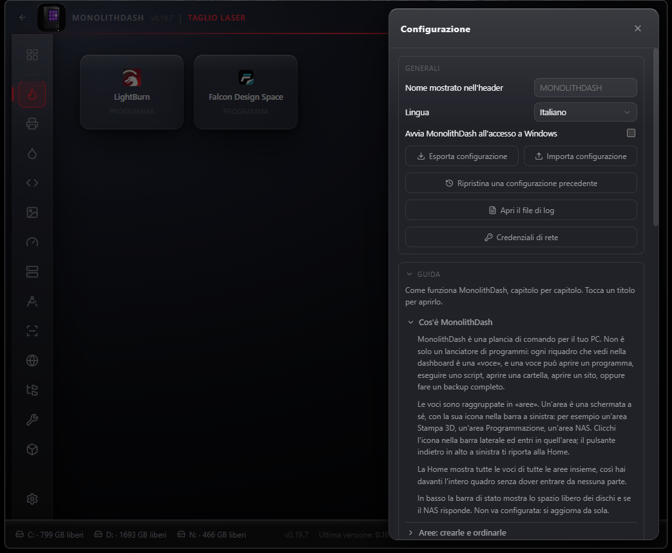672x553 pixels.
Task: Click Importa configurazione button
Action: click(x=581, y=156)
